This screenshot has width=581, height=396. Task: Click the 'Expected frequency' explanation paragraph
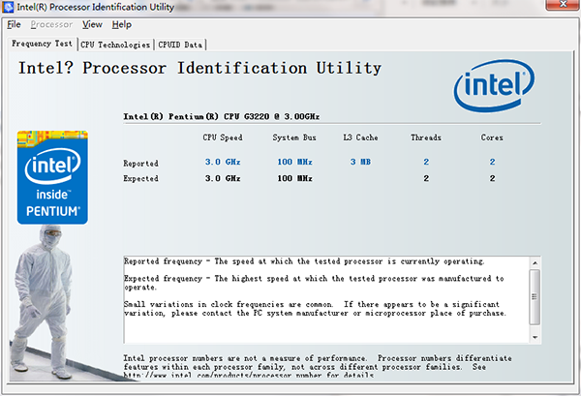314,283
